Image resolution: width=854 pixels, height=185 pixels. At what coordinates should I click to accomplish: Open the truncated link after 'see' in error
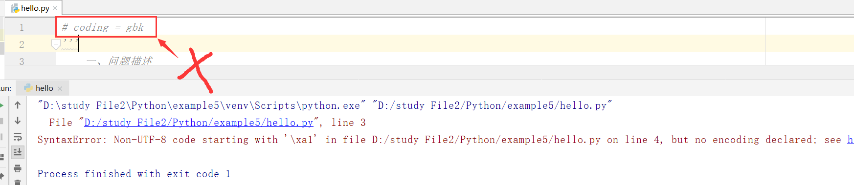(x=850, y=140)
